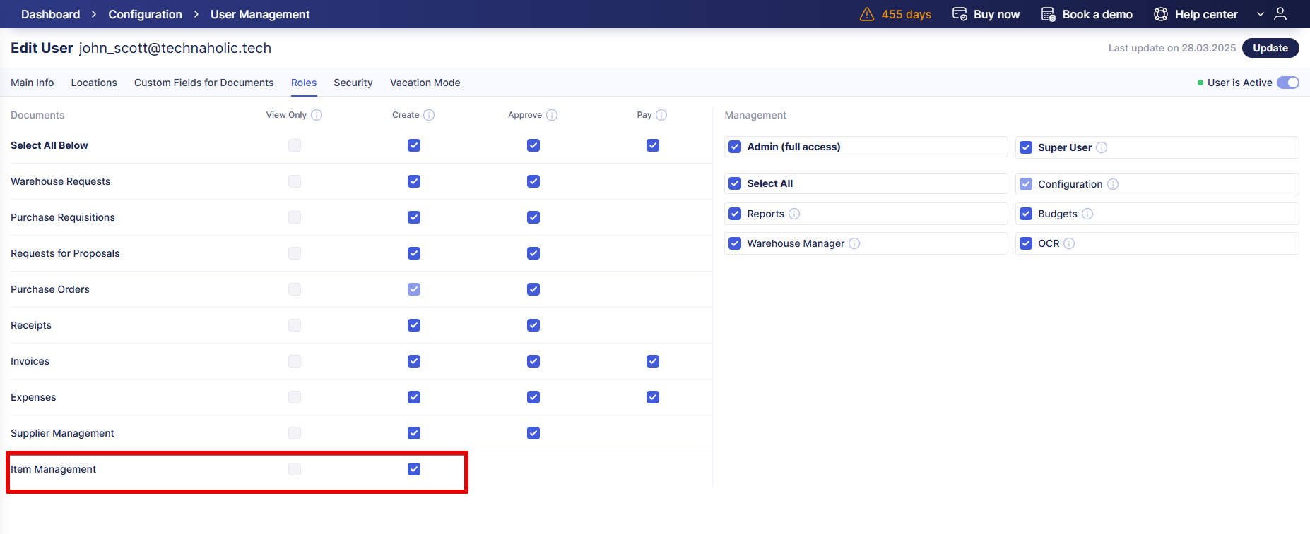Viewport: 1310px width, 534px height.
Task: Click the info icon next to Pay
Action: point(661,115)
